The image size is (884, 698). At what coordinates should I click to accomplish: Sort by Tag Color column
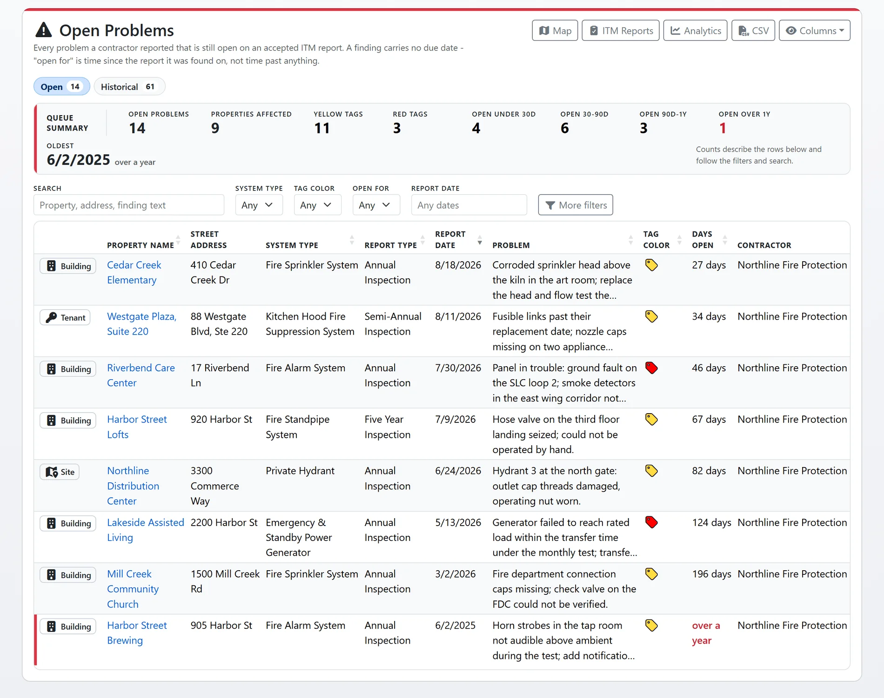(x=662, y=240)
